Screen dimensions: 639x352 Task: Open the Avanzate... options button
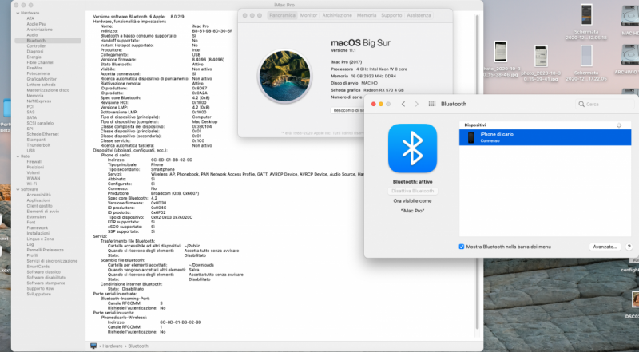(x=605, y=247)
